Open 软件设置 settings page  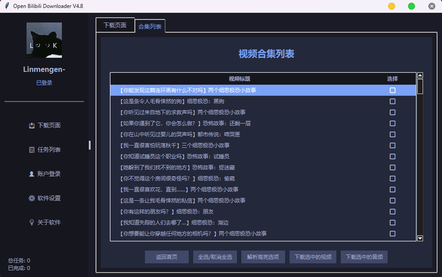click(x=45, y=198)
